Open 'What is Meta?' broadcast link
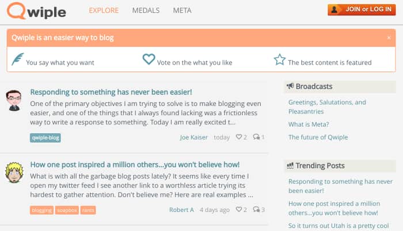Screen dimensions: 403x231 pos(309,124)
